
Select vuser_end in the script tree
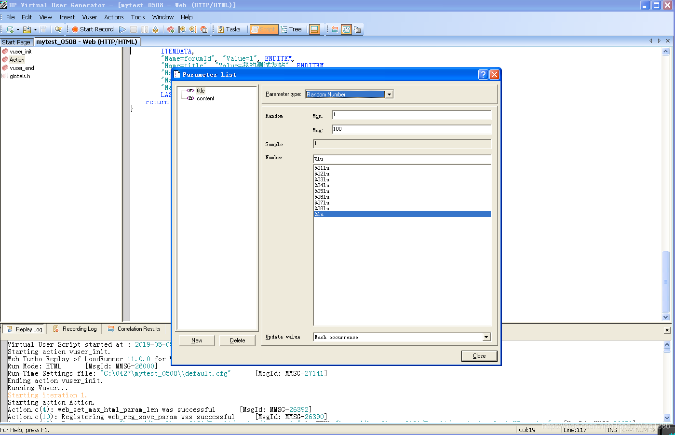tap(22, 68)
